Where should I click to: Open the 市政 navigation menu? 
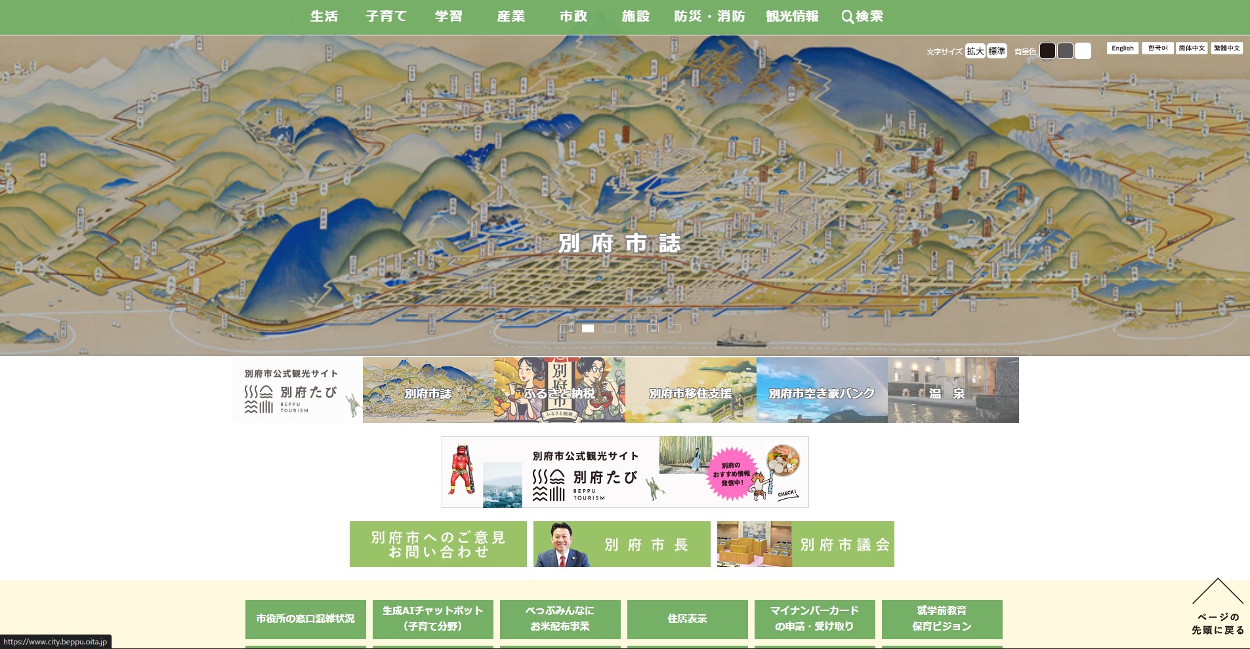pos(573,16)
